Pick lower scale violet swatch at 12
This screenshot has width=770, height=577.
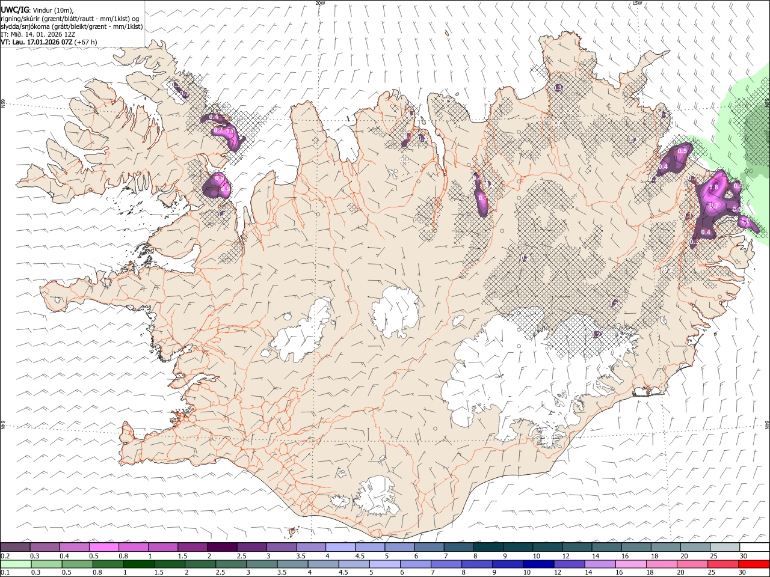coord(568,564)
